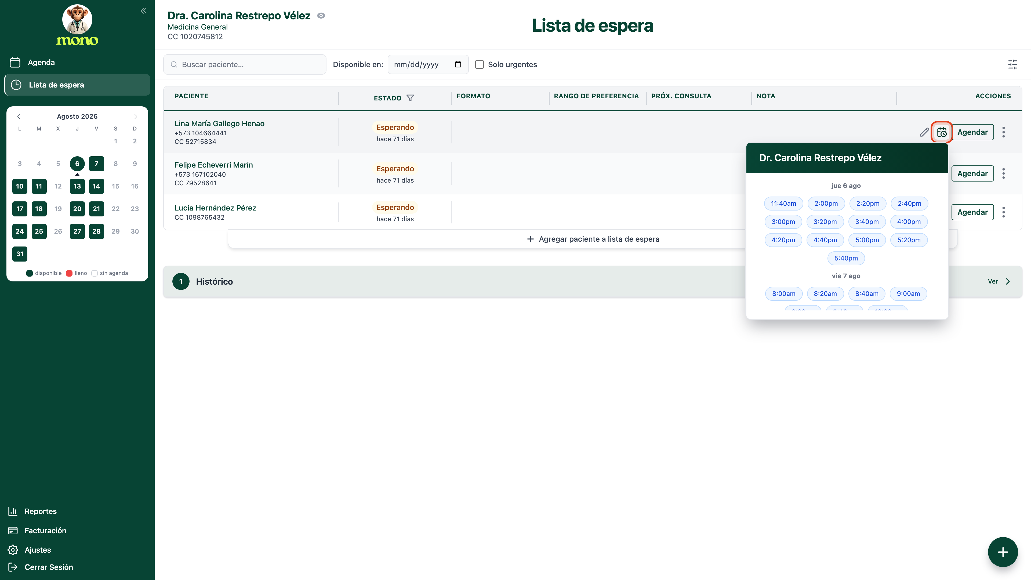Select August 6 in the calendar
Image resolution: width=1031 pixels, height=580 pixels.
coord(77,164)
